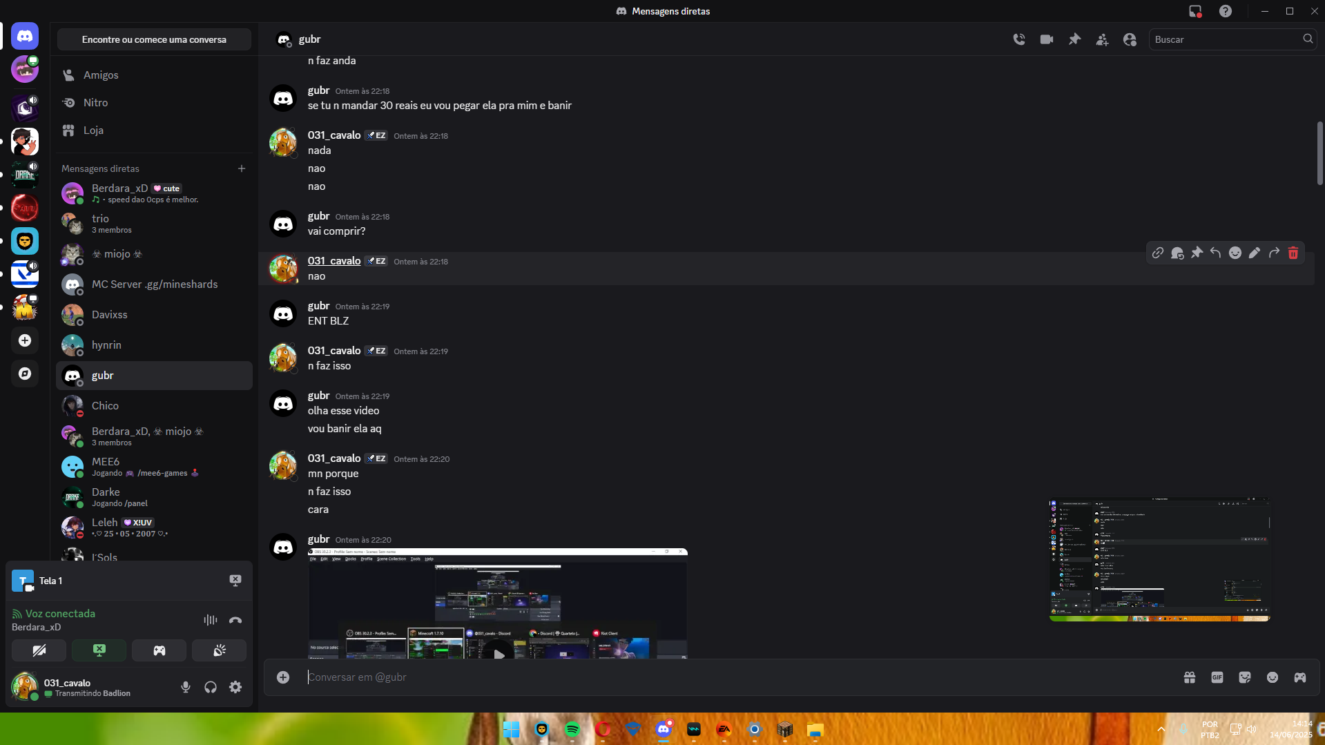Click Encontre ou comece uma conversa
Viewport: 1325px width, 745px height.
(154, 39)
